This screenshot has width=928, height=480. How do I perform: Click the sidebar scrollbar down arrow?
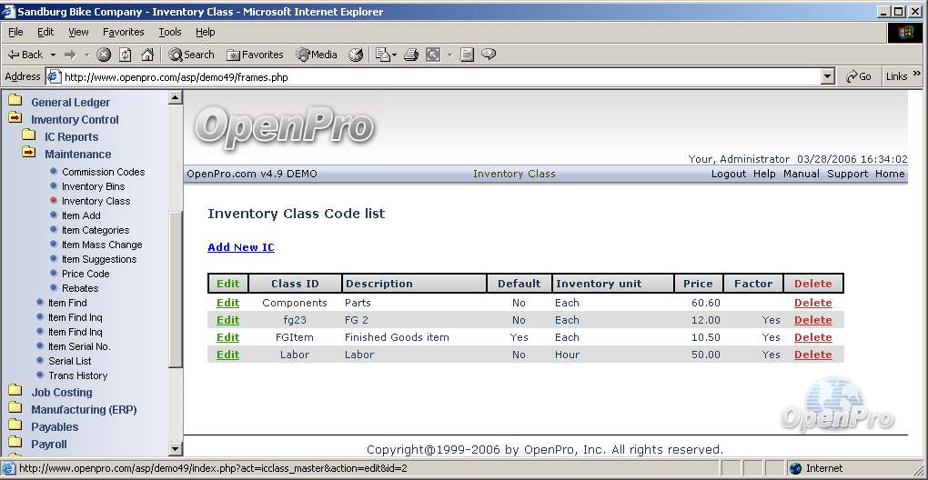point(176,449)
